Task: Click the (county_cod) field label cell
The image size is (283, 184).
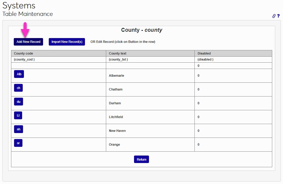Action: [x=25, y=59]
